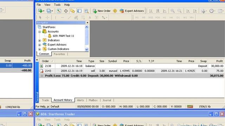Open Tools menu in the 609 window
Image resolution: width=225 pixels, height=126 pixels.
pyautogui.click(x=57, y=5)
